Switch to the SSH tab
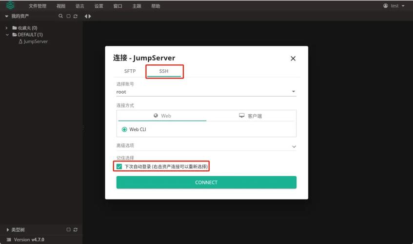The image size is (413, 244). pyautogui.click(x=163, y=71)
